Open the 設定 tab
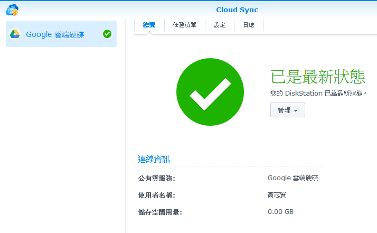Viewport: 377px width, 233px height. click(220, 25)
